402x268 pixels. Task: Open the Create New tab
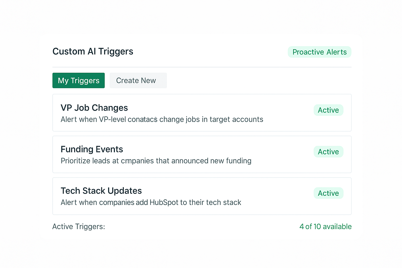point(138,81)
